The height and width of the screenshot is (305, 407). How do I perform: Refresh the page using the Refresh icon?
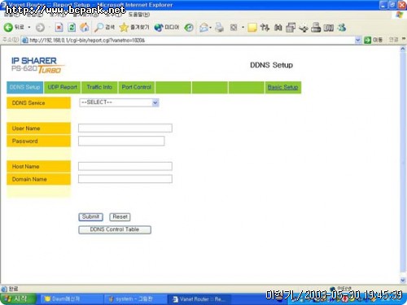pos(72,28)
